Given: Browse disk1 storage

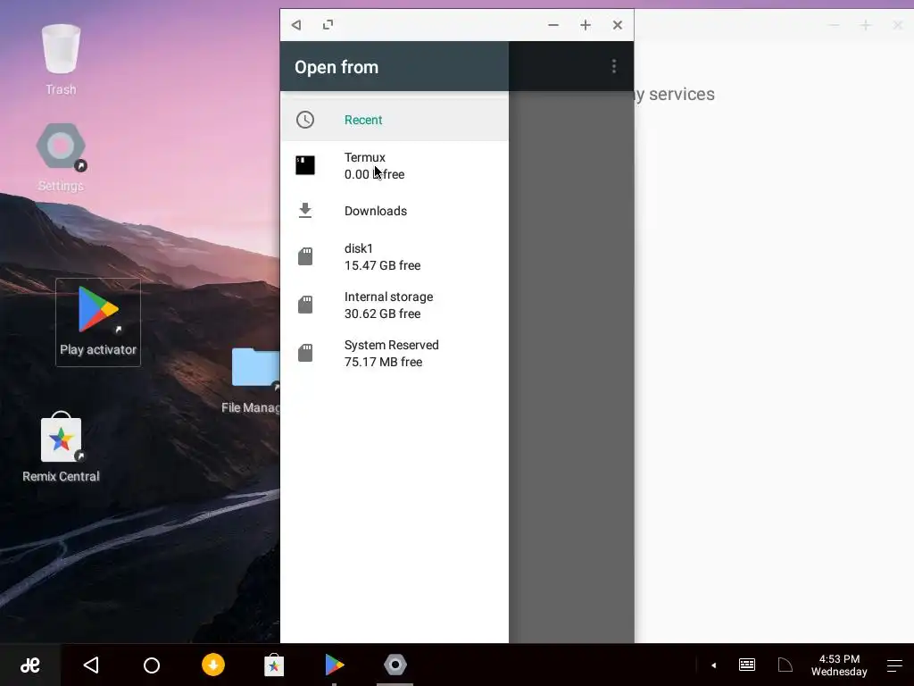Looking at the screenshot, I should [394, 256].
